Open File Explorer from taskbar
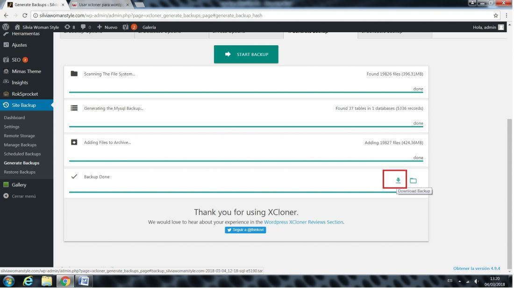This screenshot has height=288, width=514. click(x=47, y=281)
